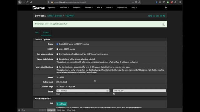
Task: Check Ignore denied clients option
Action: [x=57, y=59]
